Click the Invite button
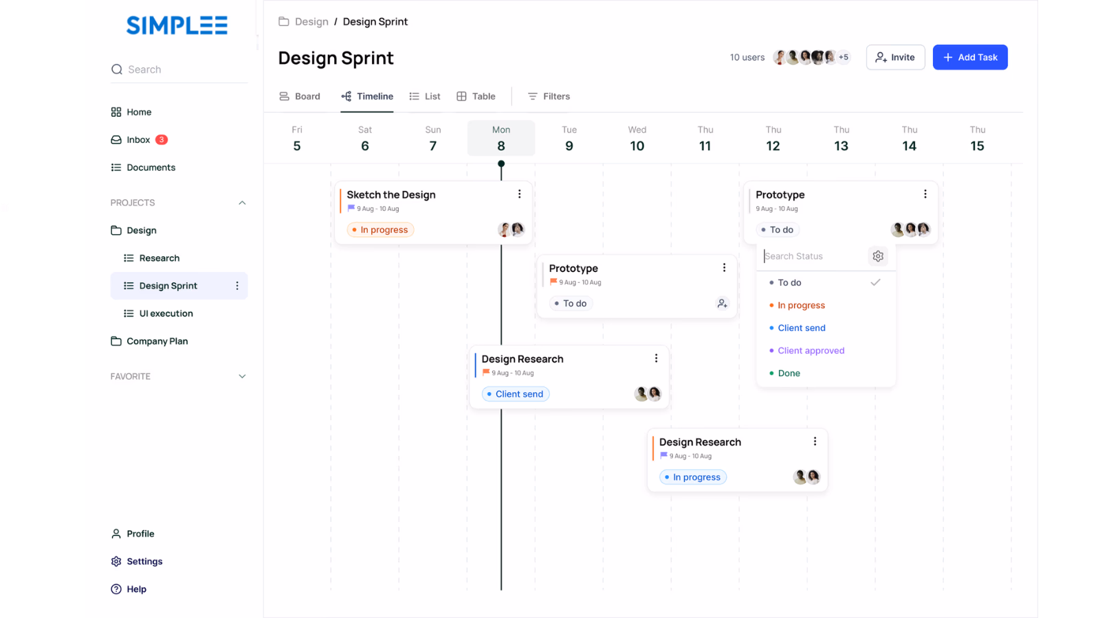 coord(895,58)
